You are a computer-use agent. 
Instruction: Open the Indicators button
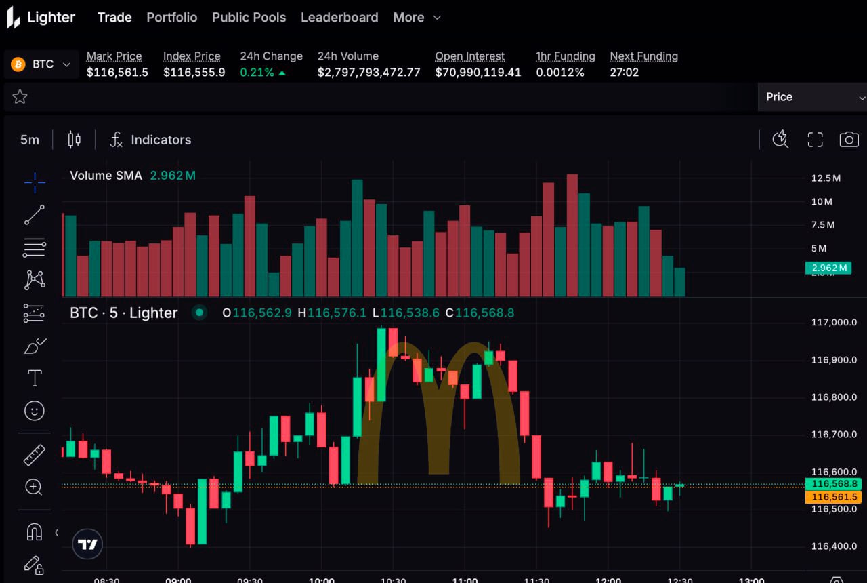coord(150,140)
